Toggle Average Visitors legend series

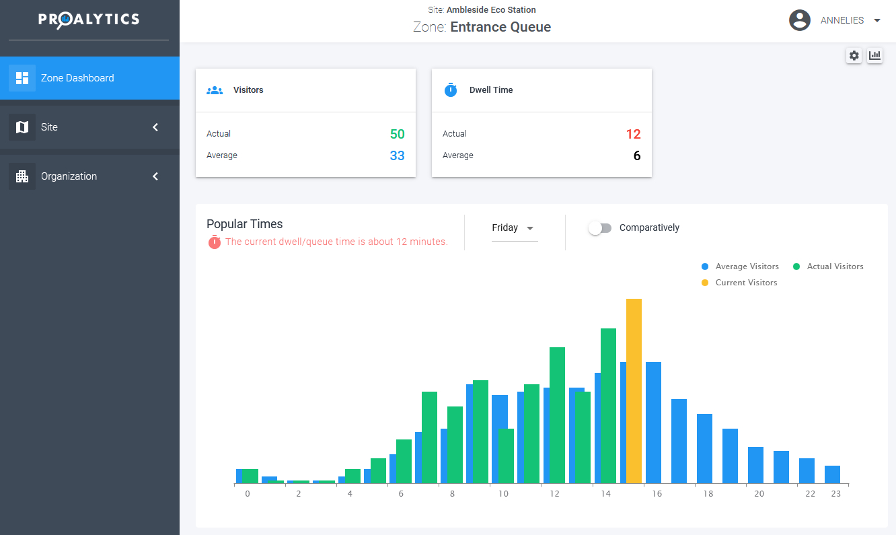740,266
